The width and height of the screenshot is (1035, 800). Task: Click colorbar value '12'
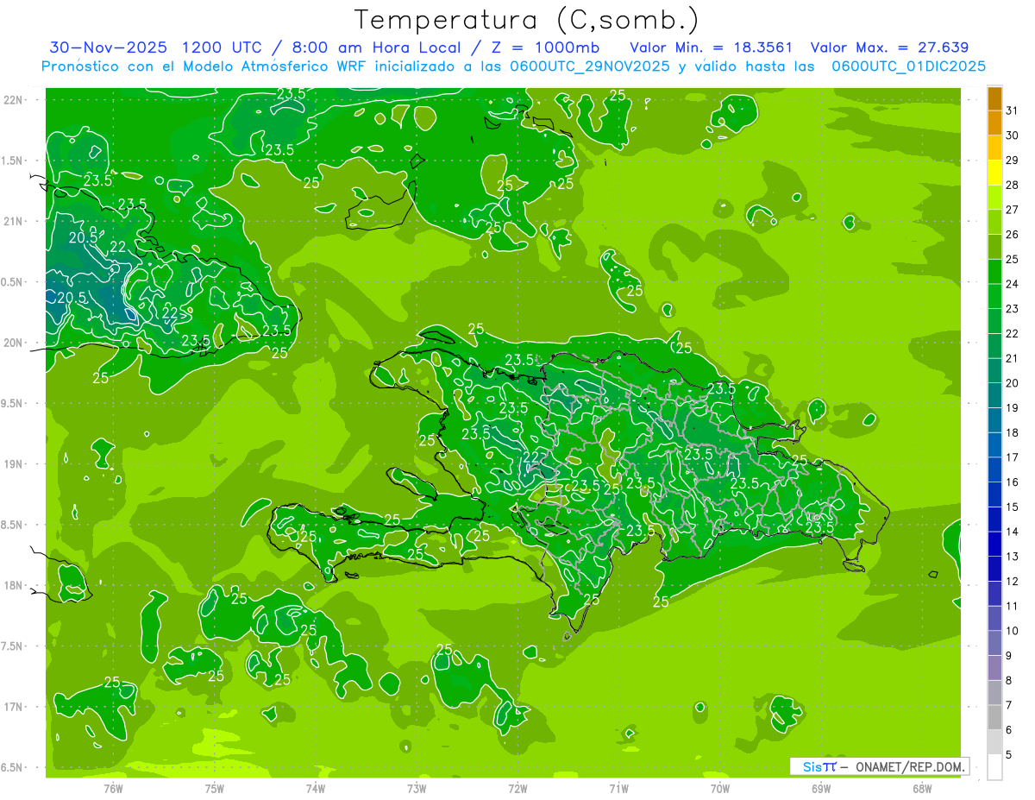pyautogui.click(x=1012, y=582)
